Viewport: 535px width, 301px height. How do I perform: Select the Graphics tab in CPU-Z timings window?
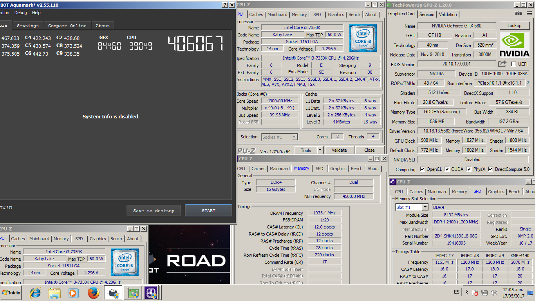[338, 169]
